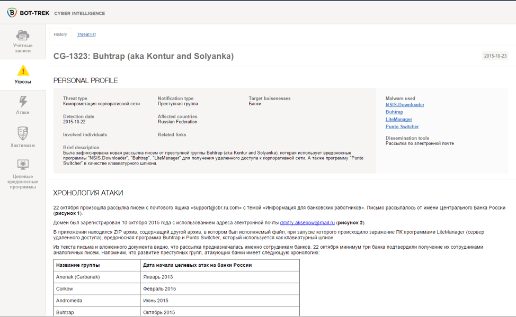Switch to the History tab
This screenshot has width=516, height=317.
pos(60,34)
